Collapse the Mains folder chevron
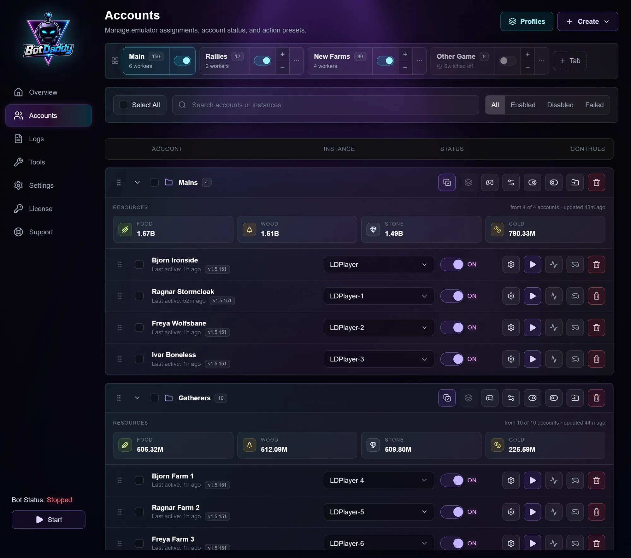 pyautogui.click(x=137, y=182)
